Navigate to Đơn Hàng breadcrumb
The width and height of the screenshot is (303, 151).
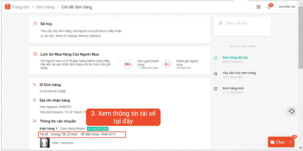[x=45, y=7]
